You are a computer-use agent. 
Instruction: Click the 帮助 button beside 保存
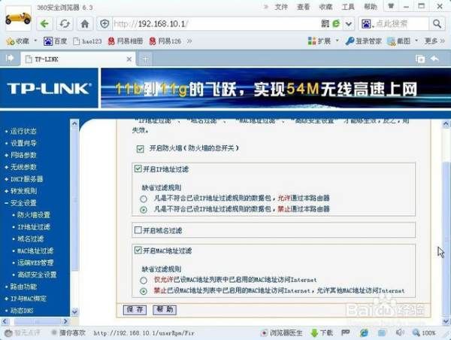coord(165,310)
